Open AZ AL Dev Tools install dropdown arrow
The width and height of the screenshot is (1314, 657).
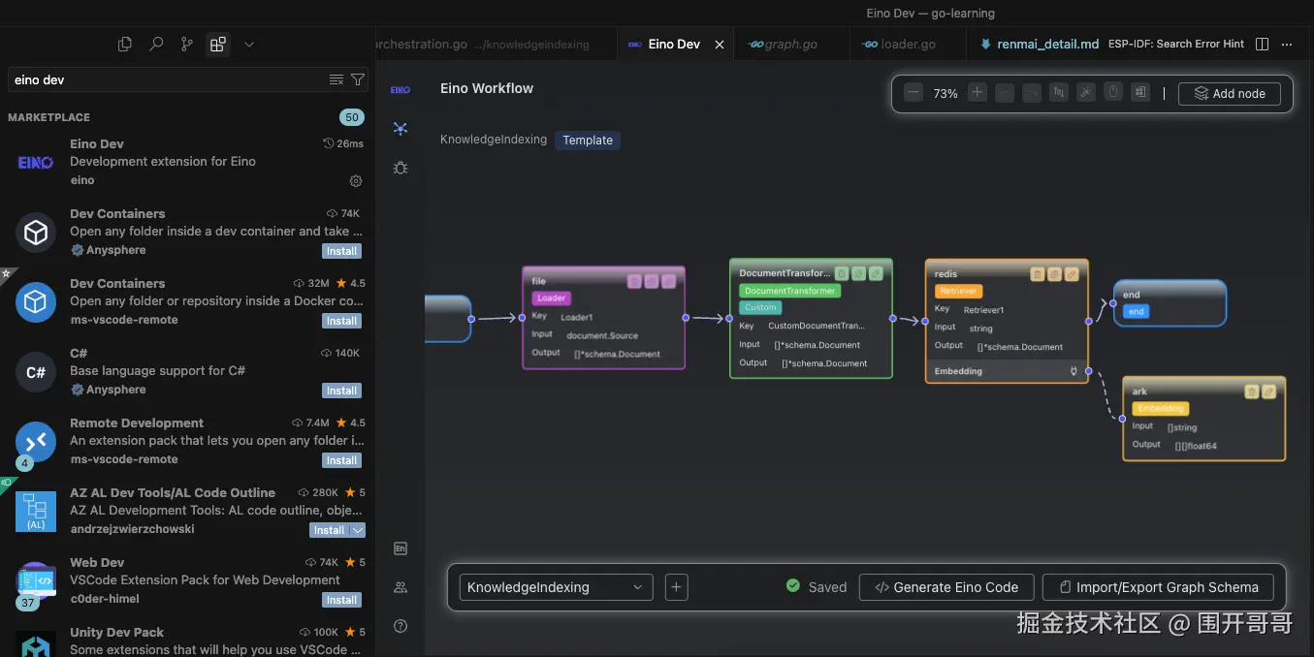358,530
